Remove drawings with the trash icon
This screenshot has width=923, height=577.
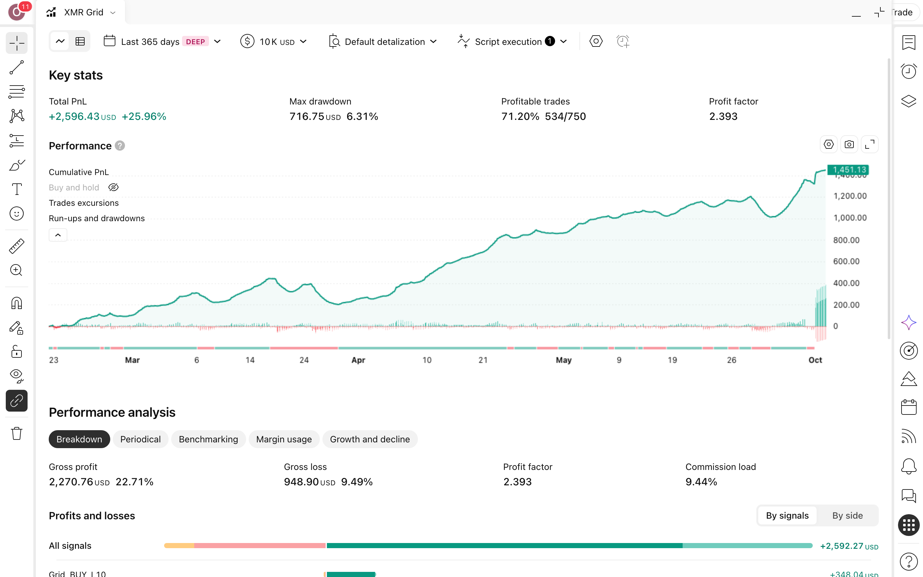click(16, 433)
